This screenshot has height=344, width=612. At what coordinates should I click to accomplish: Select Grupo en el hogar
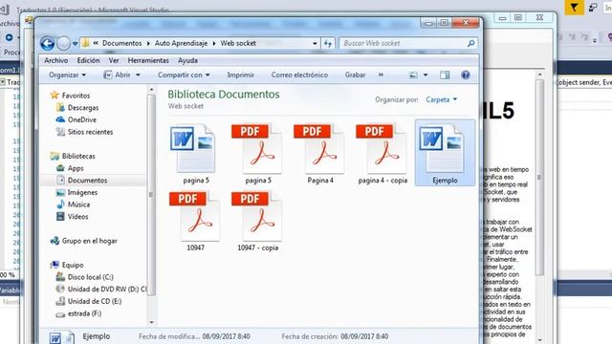click(x=89, y=241)
